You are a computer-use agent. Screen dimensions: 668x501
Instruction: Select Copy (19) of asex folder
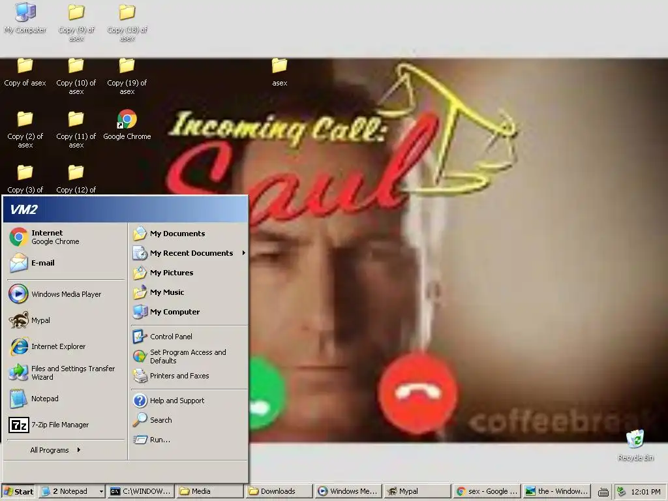click(127, 76)
